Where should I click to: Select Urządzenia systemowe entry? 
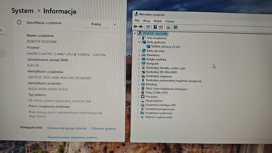tap(159, 113)
